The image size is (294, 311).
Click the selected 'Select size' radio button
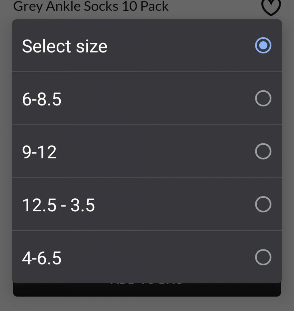[x=263, y=46]
